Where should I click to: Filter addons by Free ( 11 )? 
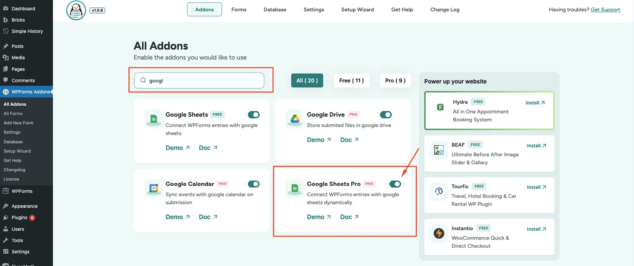tap(351, 80)
